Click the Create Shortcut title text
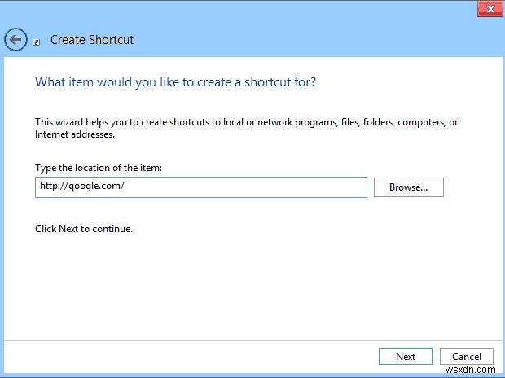This screenshot has height=378, width=505. pos(92,39)
